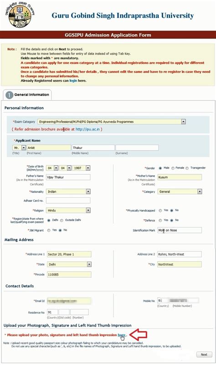Click the Adhaar Card no. field

pyautogui.click(x=68, y=201)
